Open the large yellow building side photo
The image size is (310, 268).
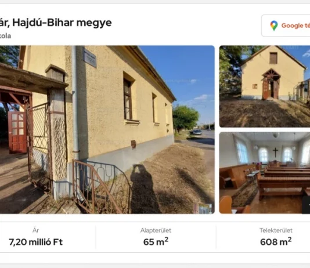(x=107, y=129)
